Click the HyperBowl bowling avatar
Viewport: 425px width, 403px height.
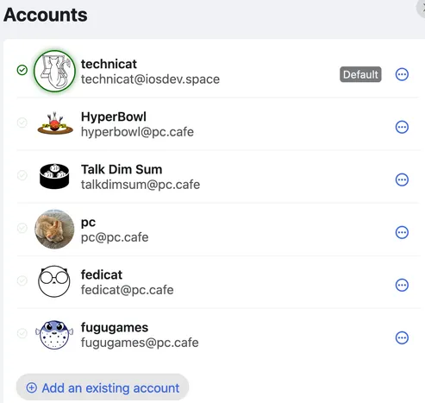pos(54,123)
